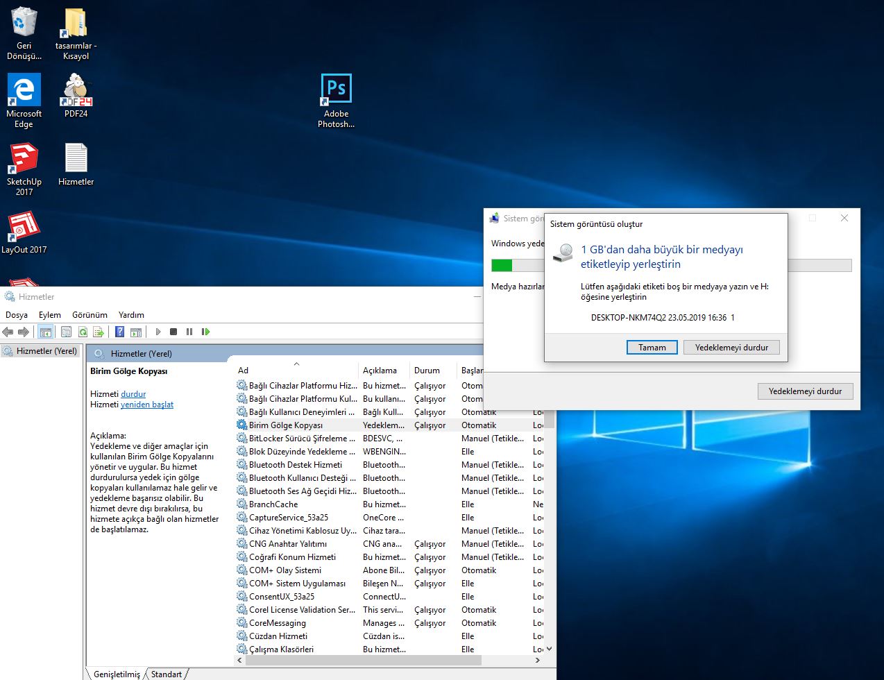
Task: Click the blue Help question mark icon
Action: coord(120,332)
